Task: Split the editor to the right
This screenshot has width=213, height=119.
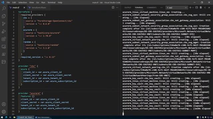Action: tap(113, 8)
